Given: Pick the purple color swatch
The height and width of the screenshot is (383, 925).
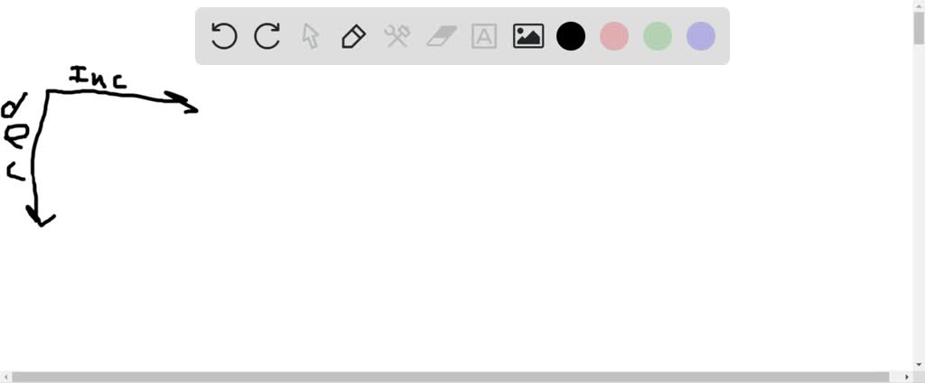Looking at the screenshot, I should (701, 36).
